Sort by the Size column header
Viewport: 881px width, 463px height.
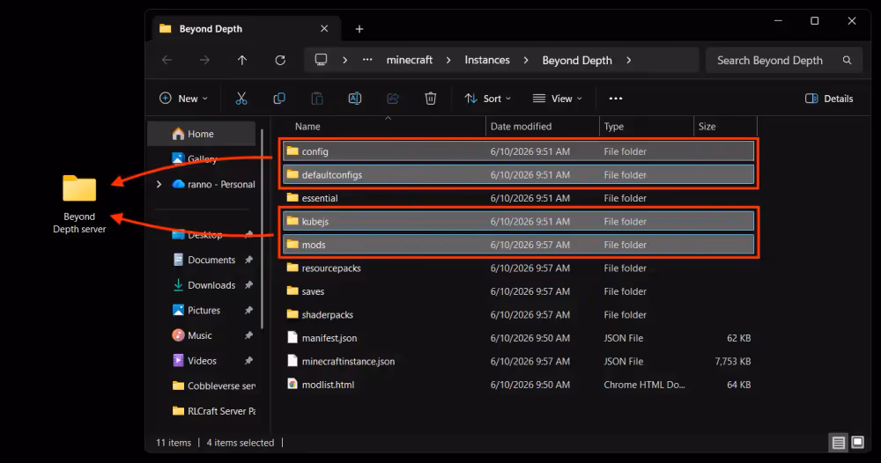726,127
